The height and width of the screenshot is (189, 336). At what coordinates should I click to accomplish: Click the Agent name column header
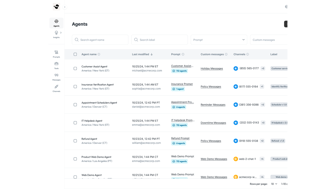point(89,54)
